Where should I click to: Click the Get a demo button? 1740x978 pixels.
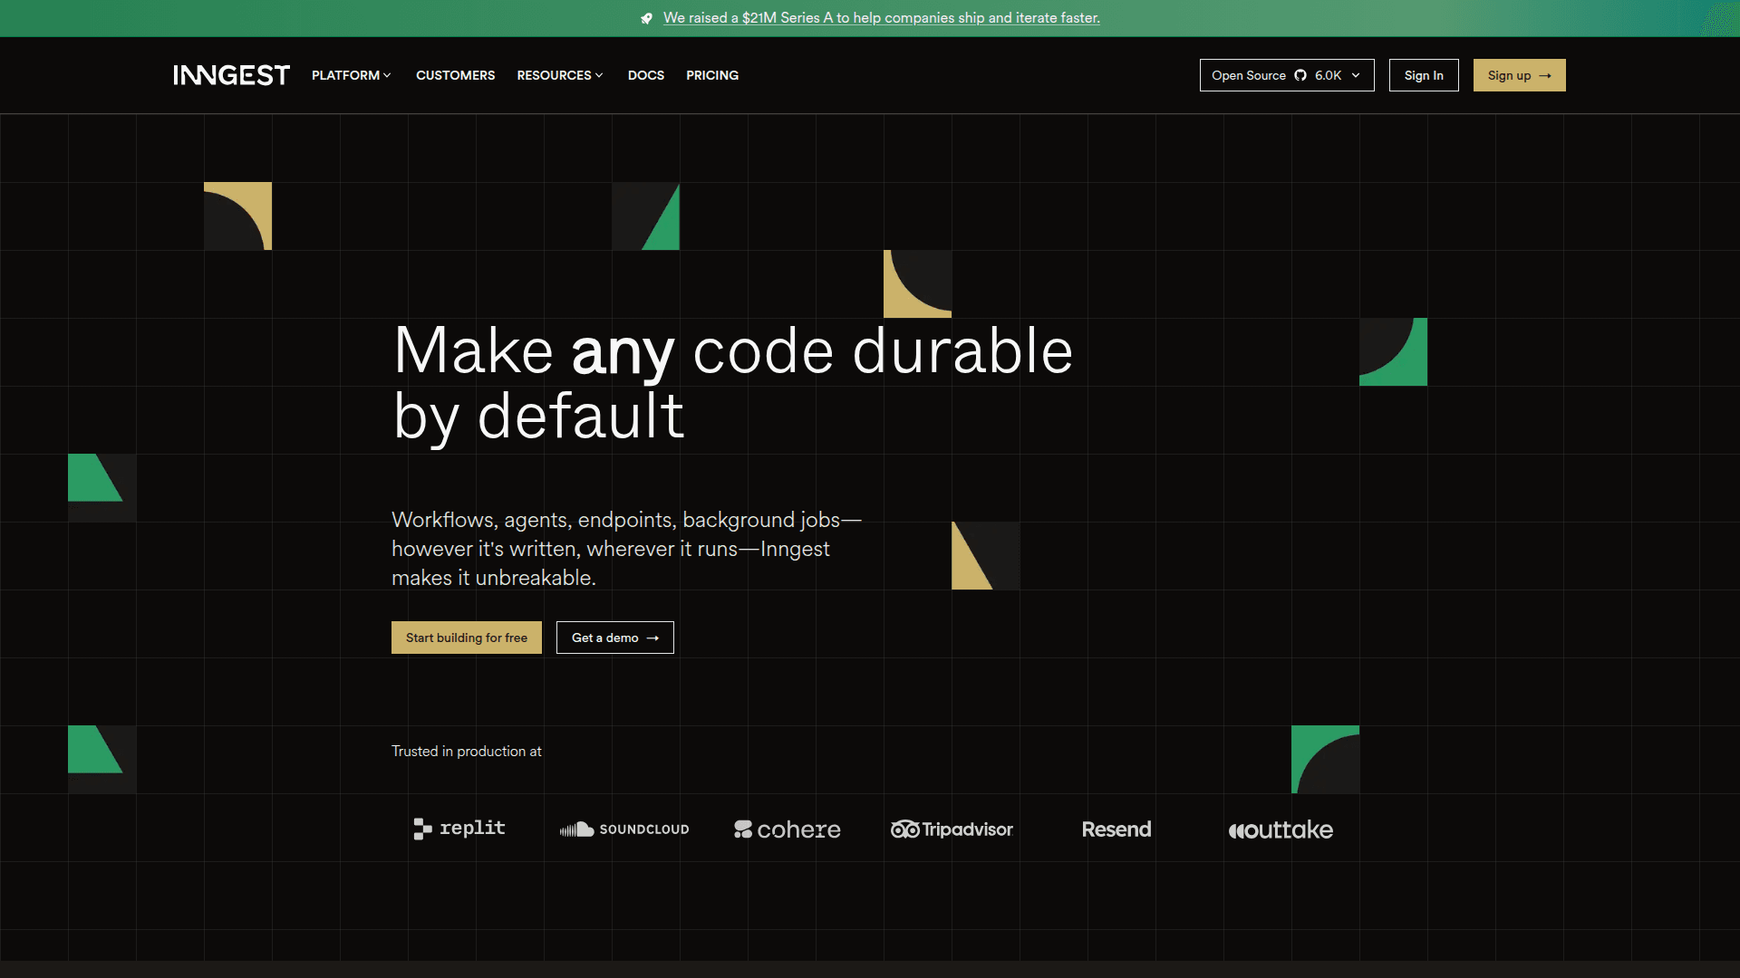614,638
